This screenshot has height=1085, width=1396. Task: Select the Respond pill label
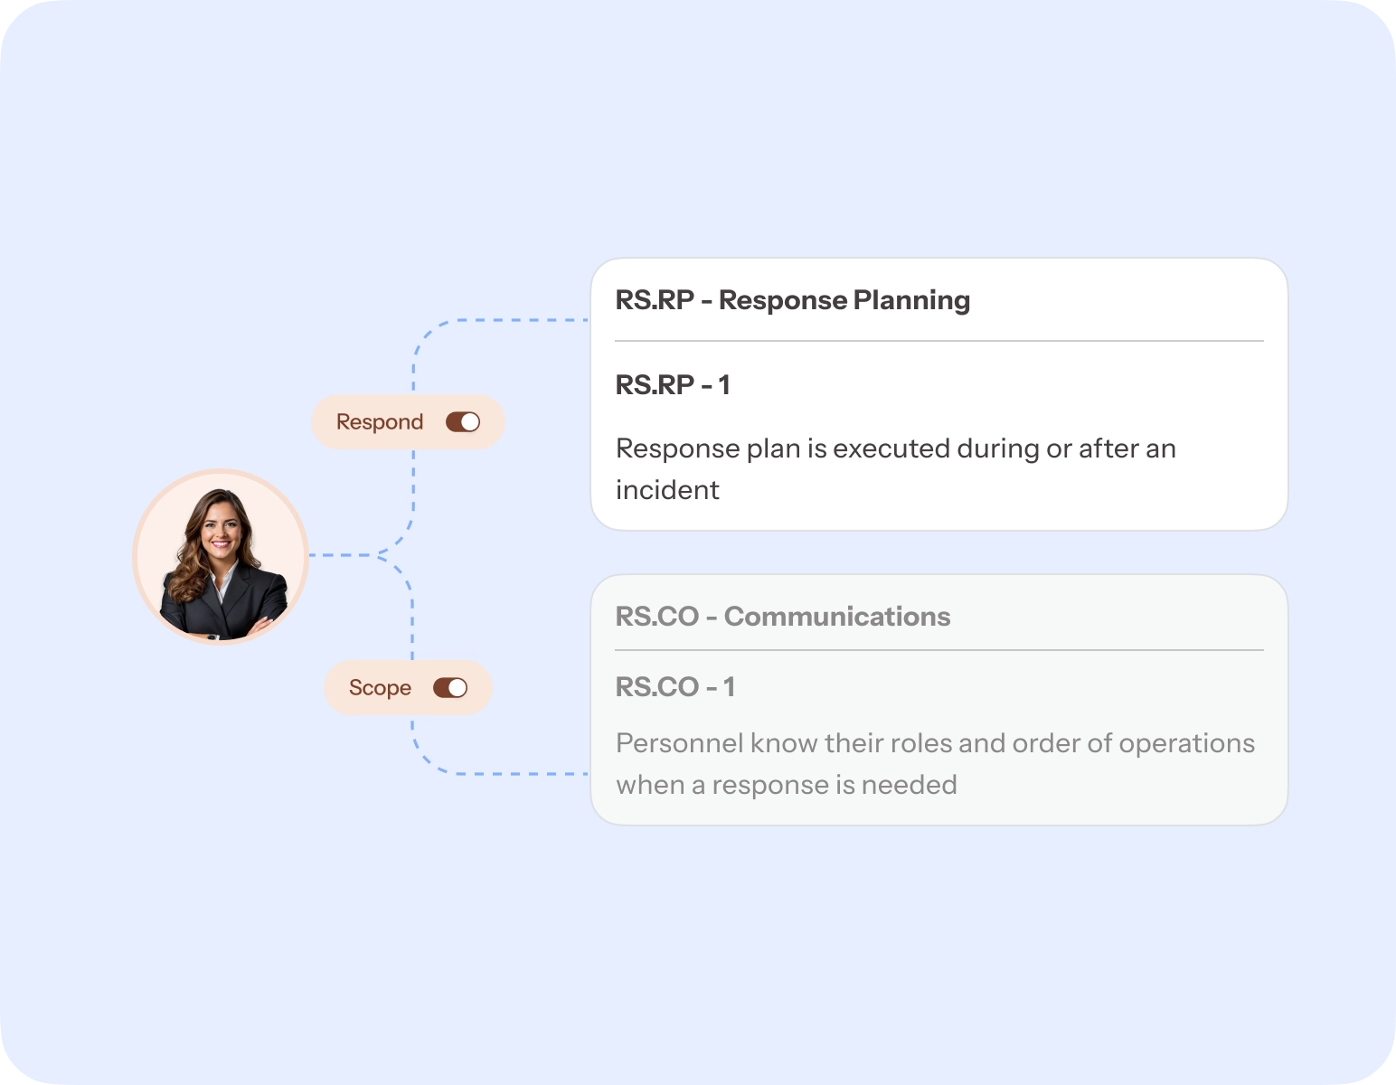(x=380, y=421)
